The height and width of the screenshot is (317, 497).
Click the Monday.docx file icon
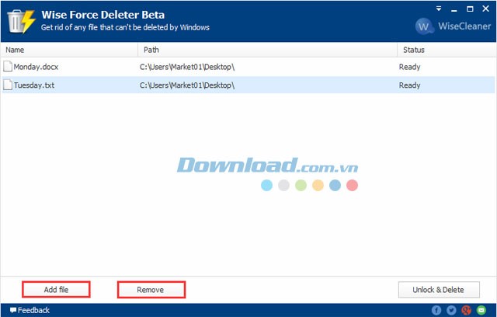tap(8, 67)
